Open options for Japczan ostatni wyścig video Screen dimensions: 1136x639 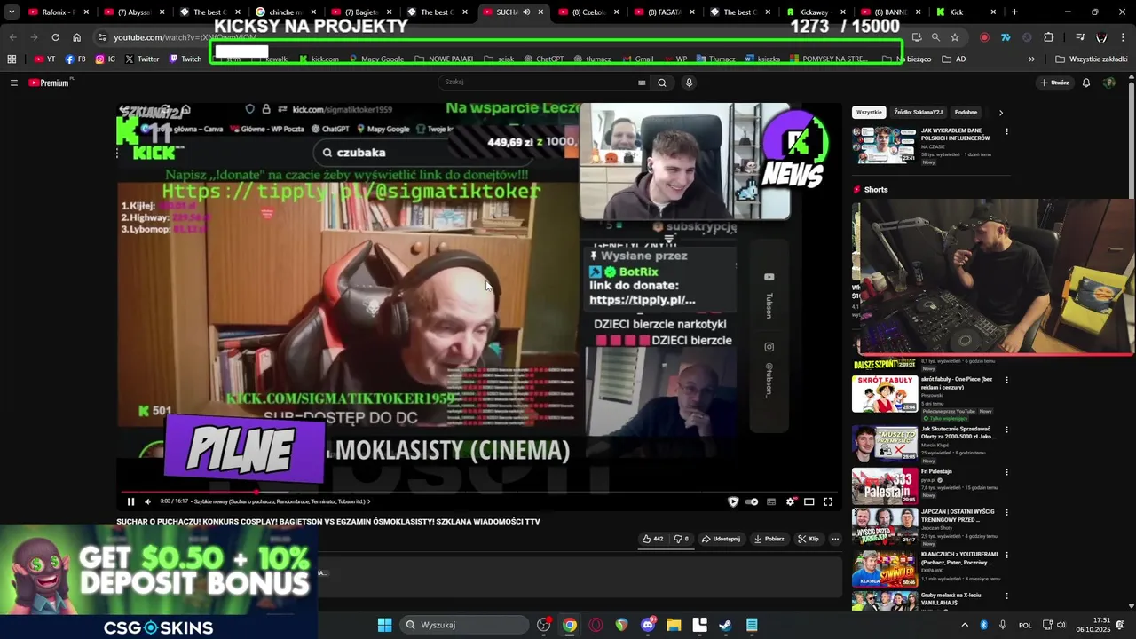tap(1006, 512)
